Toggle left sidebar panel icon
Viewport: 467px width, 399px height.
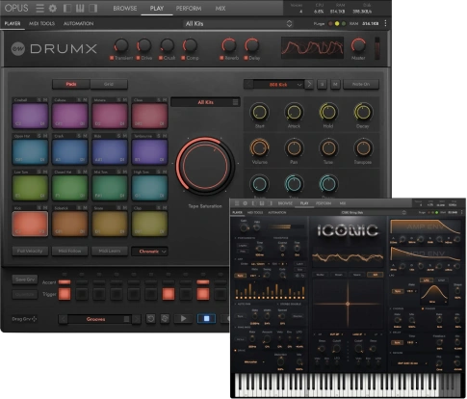[67, 8]
